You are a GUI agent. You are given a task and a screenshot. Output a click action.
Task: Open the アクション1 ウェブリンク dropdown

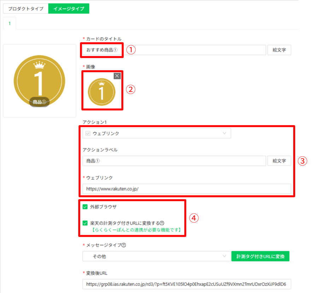(x=156, y=134)
